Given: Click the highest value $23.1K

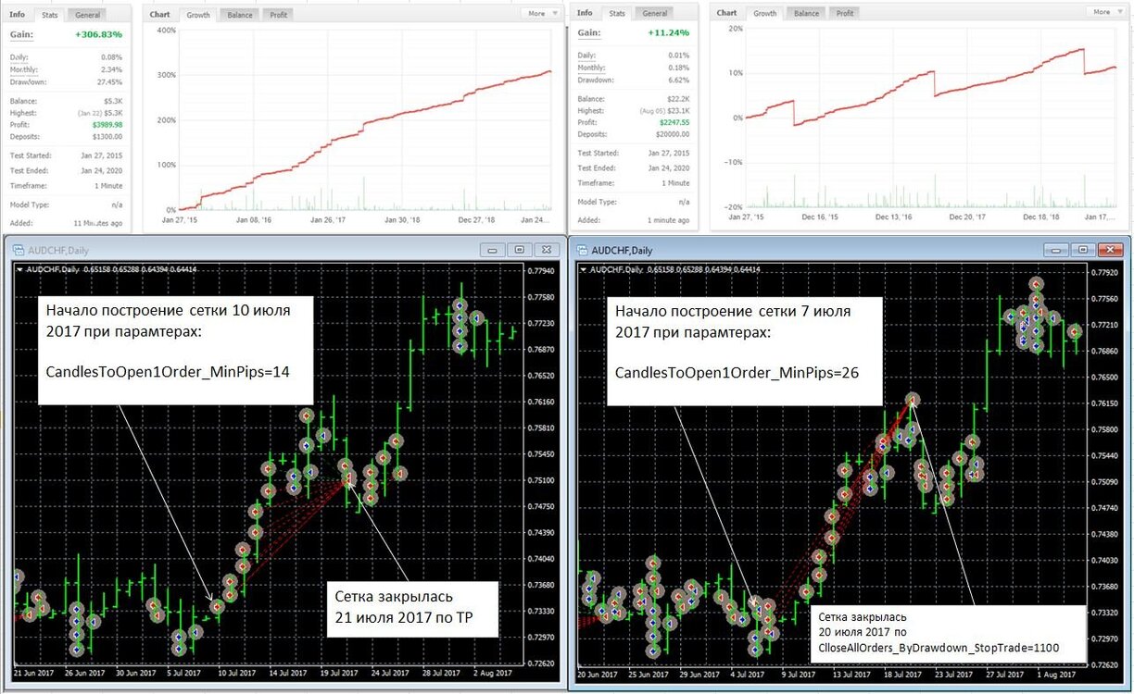Looking at the screenshot, I should tap(678, 110).
